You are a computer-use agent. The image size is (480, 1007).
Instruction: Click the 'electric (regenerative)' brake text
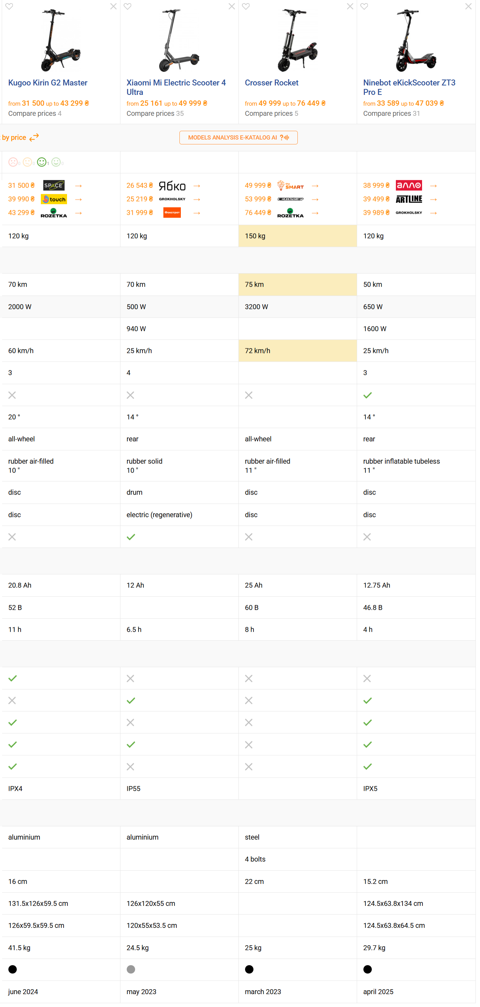click(x=159, y=515)
